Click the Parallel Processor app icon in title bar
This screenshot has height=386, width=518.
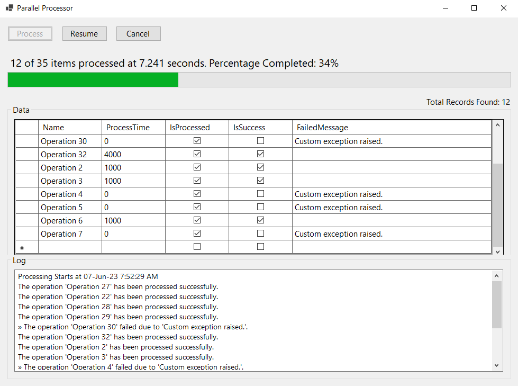click(x=10, y=8)
